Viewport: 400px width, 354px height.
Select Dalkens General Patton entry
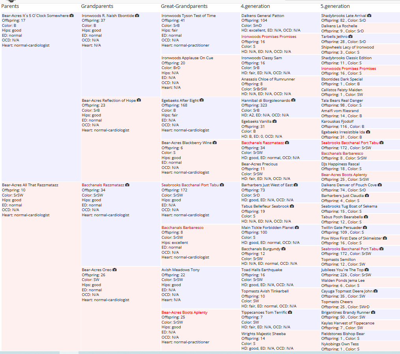click(263, 15)
